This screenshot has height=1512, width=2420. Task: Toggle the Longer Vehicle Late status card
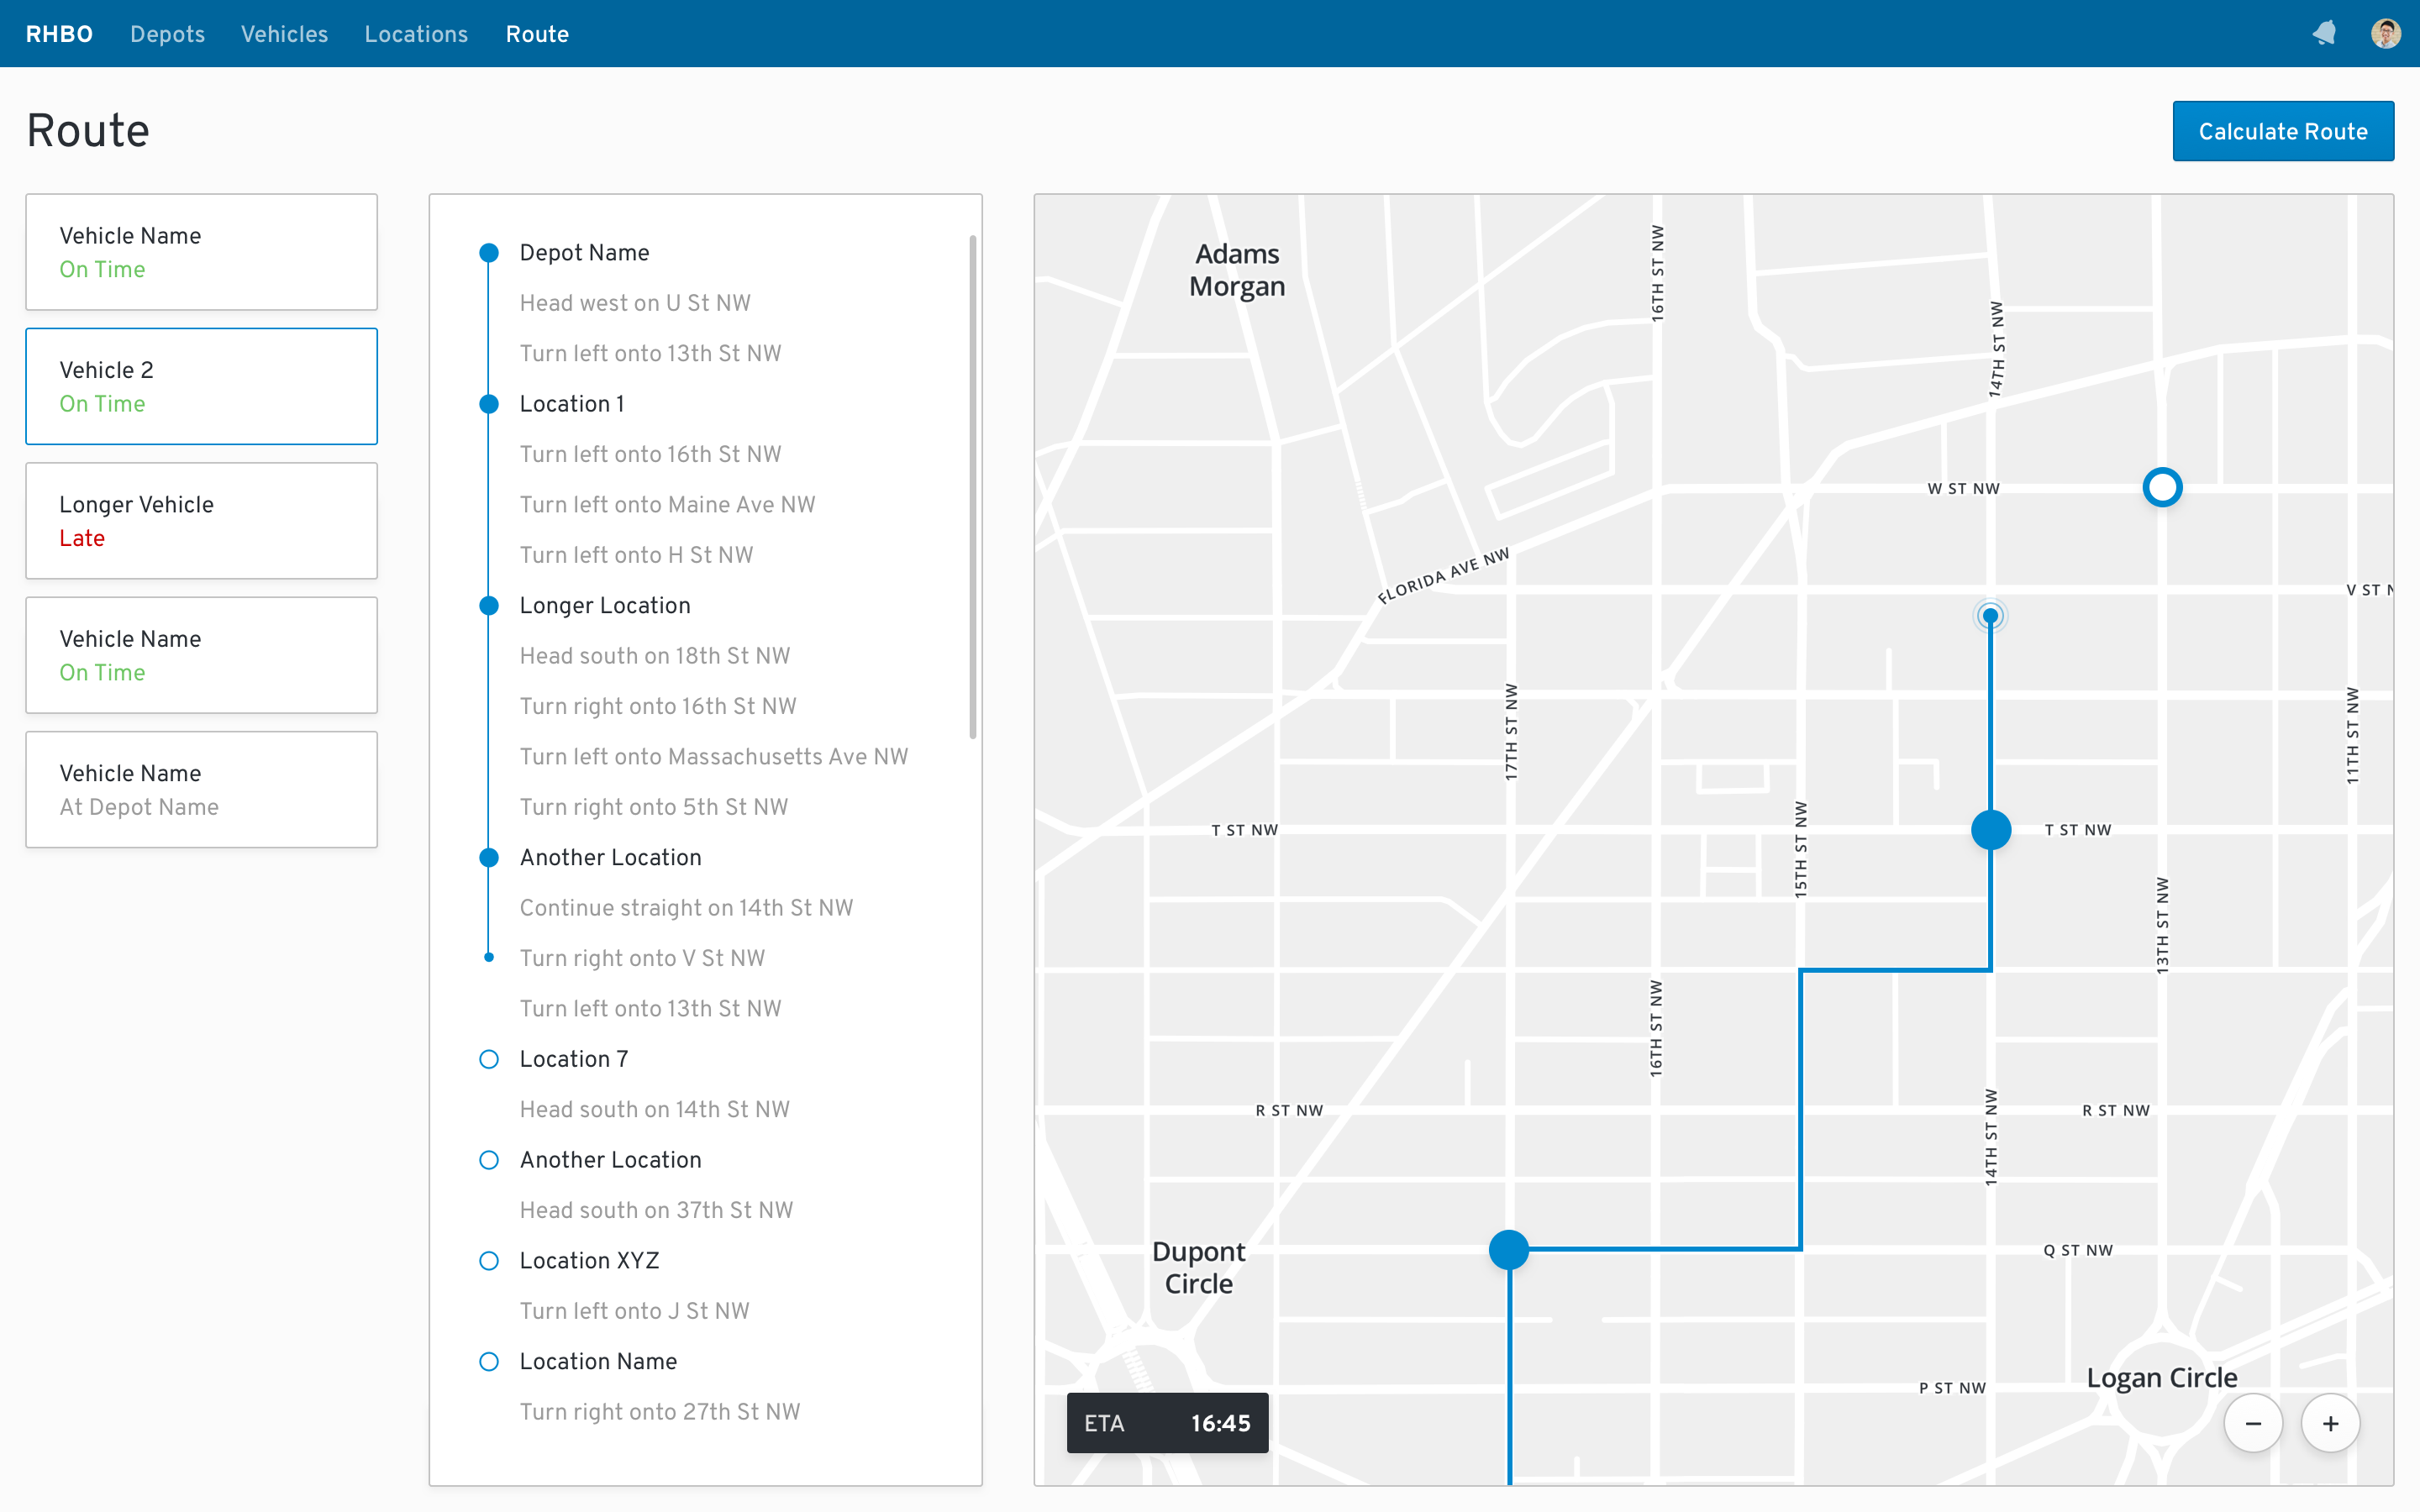(200, 521)
